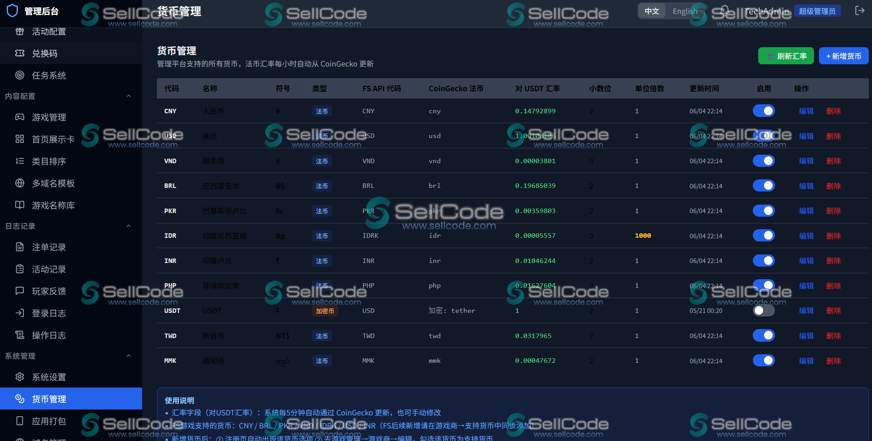Edit the MMK currency row
Image resolution: width=872 pixels, height=441 pixels.
pos(806,361)
